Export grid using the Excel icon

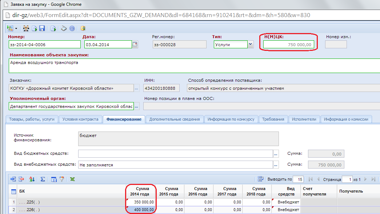pos(72,179)
